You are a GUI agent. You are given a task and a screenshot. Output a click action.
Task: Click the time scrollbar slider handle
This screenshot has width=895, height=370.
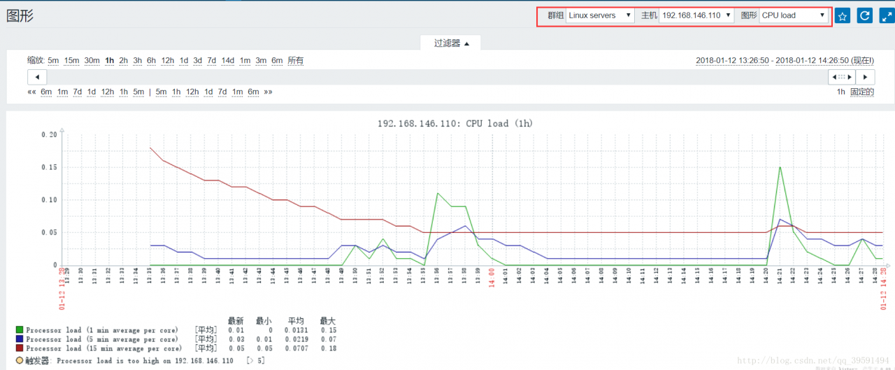(x=841, y=77)
